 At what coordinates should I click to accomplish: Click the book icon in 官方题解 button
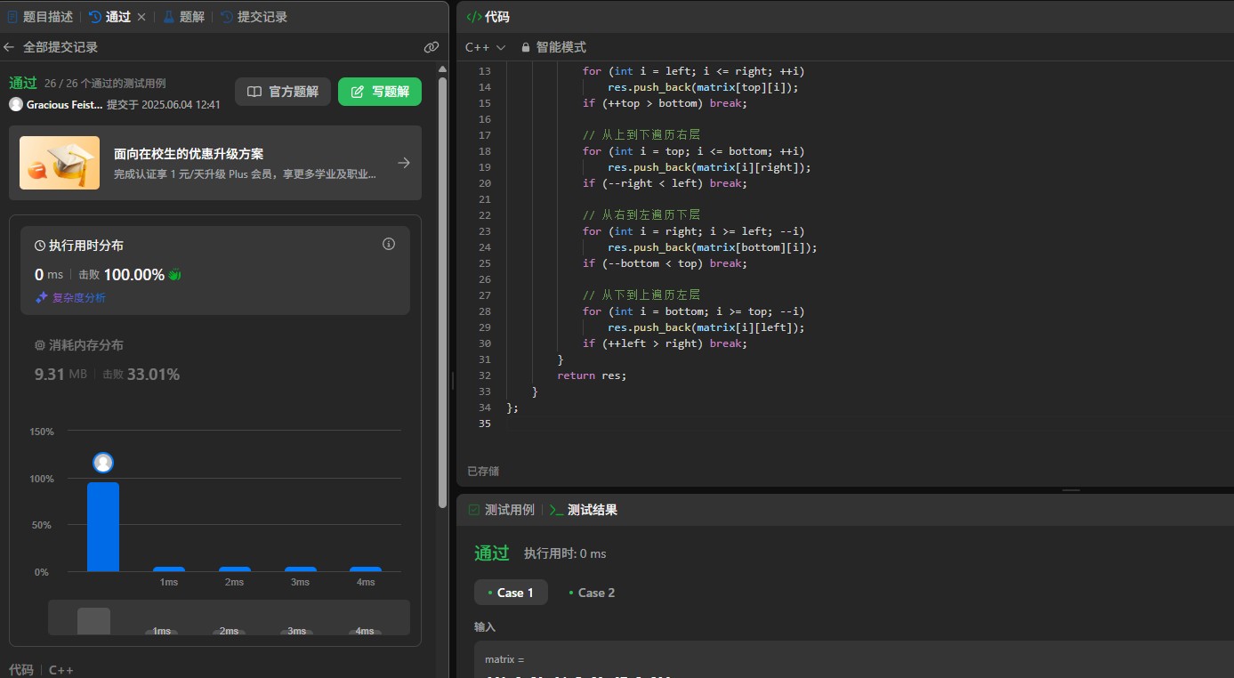point(254,92)
